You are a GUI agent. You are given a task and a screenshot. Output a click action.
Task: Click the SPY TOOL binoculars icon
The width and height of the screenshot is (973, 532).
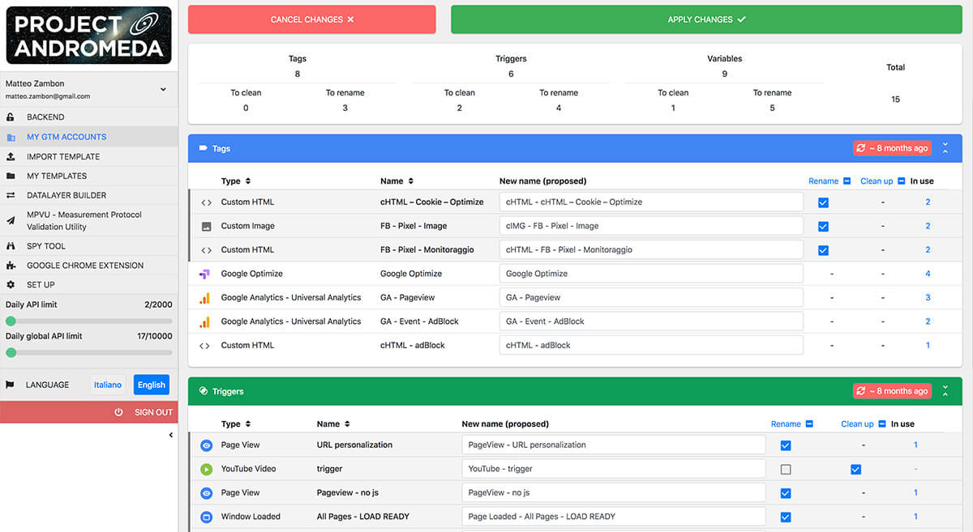(11, 246)
